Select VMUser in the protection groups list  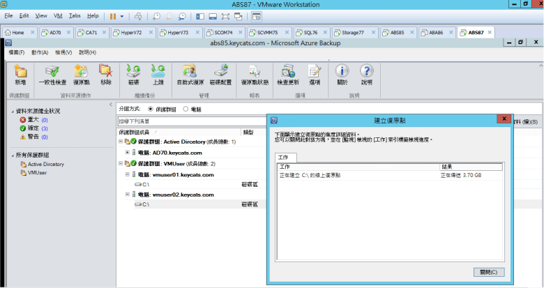click(x=37, y=173)
